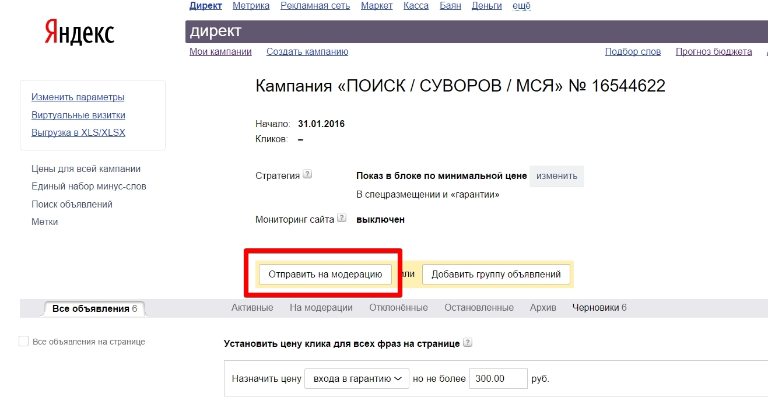Select the Все объявления tab
Viewport: 768px width, 397px height.
click(x=94, y=308)
